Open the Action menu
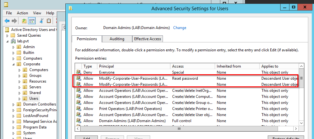This screenshot has height=139, width=314. [x=22, y=13]
